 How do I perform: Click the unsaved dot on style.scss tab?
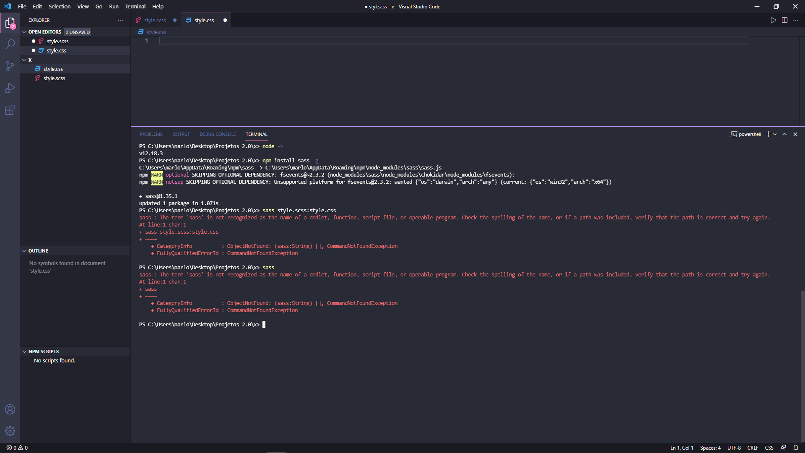pos(175,20)
